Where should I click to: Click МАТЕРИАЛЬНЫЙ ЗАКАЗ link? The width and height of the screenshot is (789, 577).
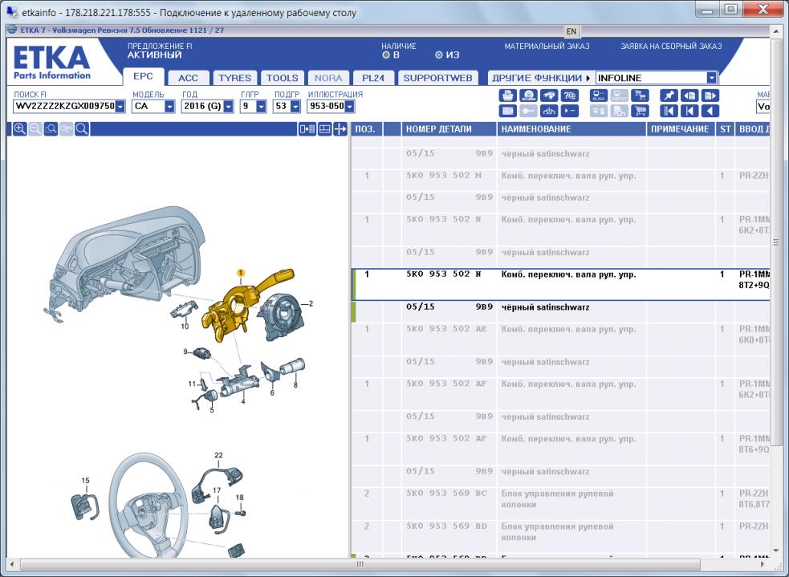547,47
